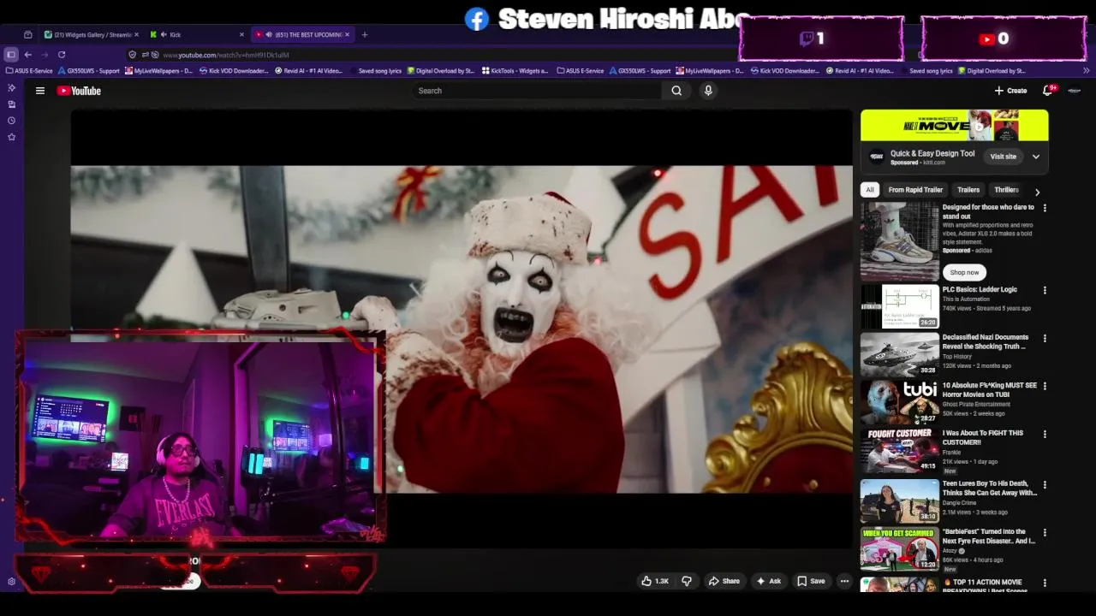Open the tubi horror movies thumbnail
This screenshot has width=1096, height=616.
899,402
